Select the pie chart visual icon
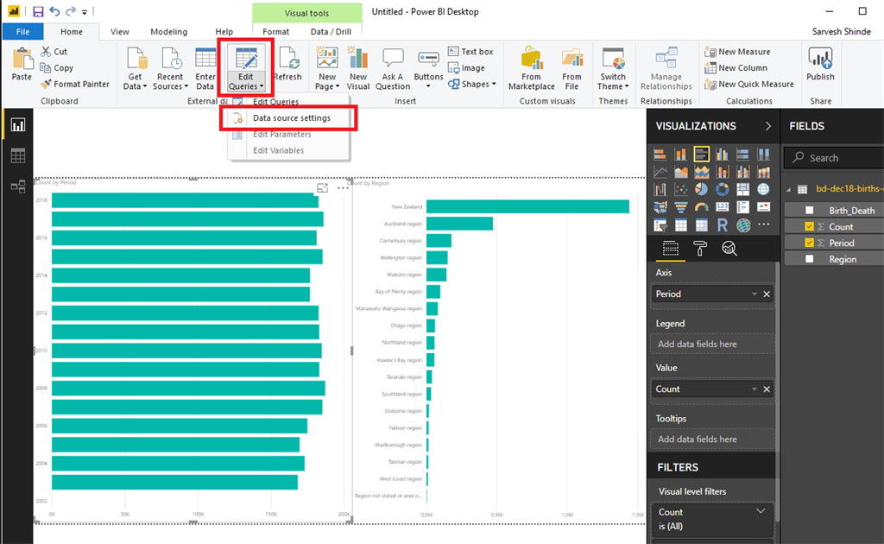Viewport: 884px width, 544px height. [702, 189]
